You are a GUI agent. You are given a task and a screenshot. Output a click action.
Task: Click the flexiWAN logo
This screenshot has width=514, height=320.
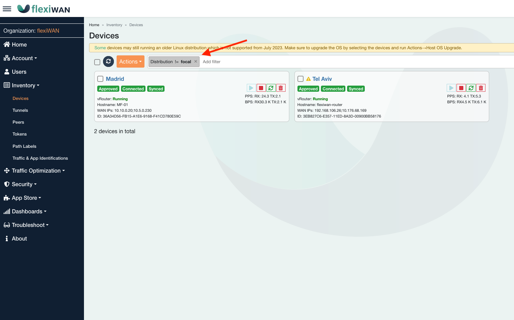pos(44,9)
